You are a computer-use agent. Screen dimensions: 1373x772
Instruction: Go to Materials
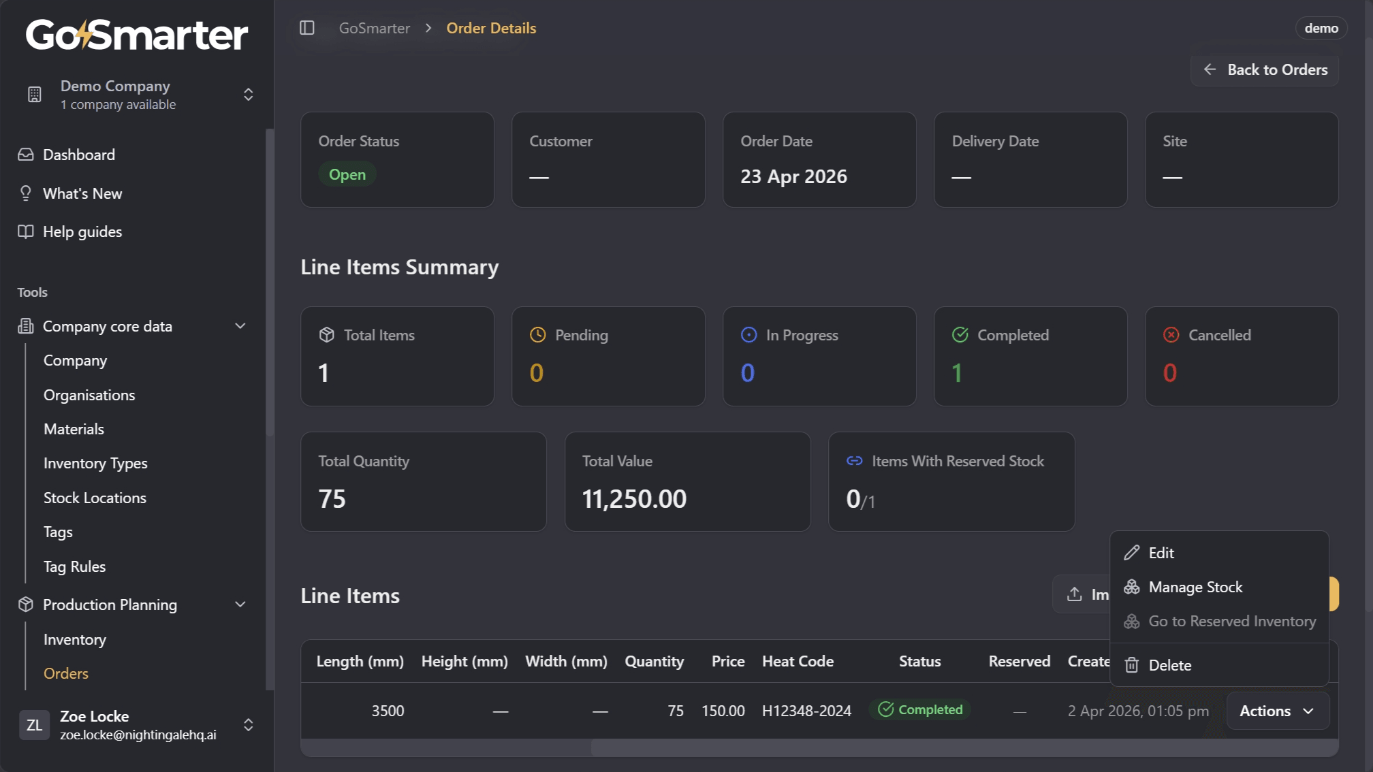[x=74, y=429]
